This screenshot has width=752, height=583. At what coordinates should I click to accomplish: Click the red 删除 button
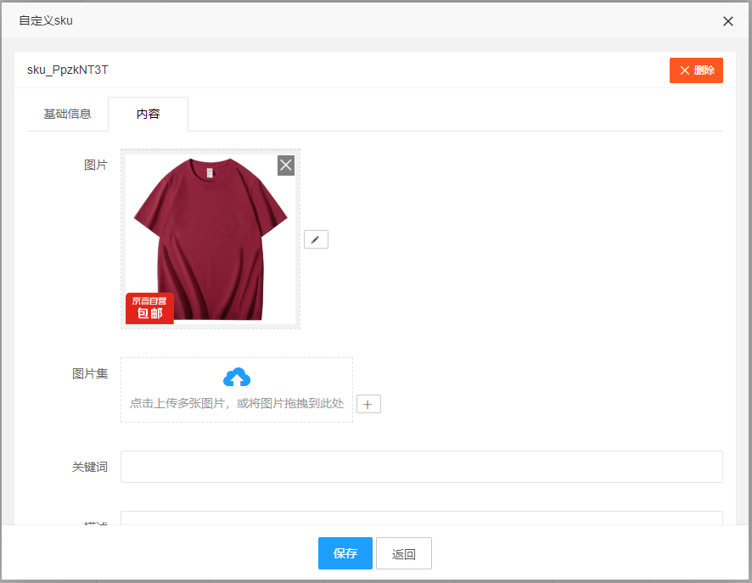point(696,70)
